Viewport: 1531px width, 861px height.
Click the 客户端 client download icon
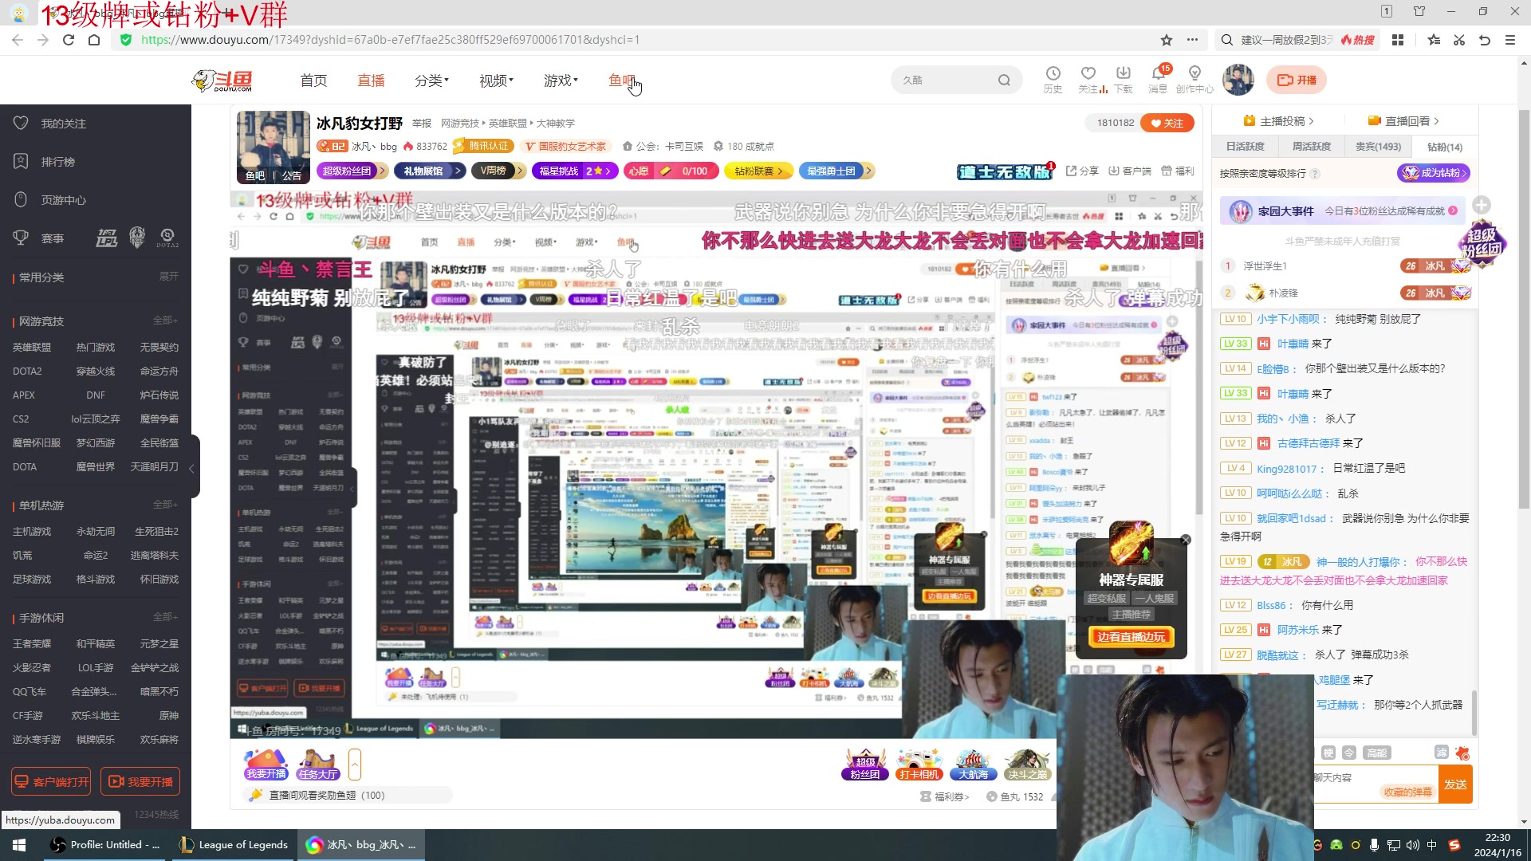click(1130, 171)
